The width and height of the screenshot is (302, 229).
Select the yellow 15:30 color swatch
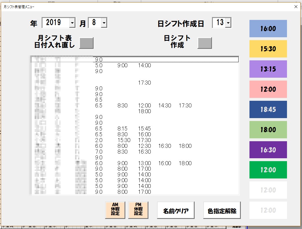tap(268, 49)
